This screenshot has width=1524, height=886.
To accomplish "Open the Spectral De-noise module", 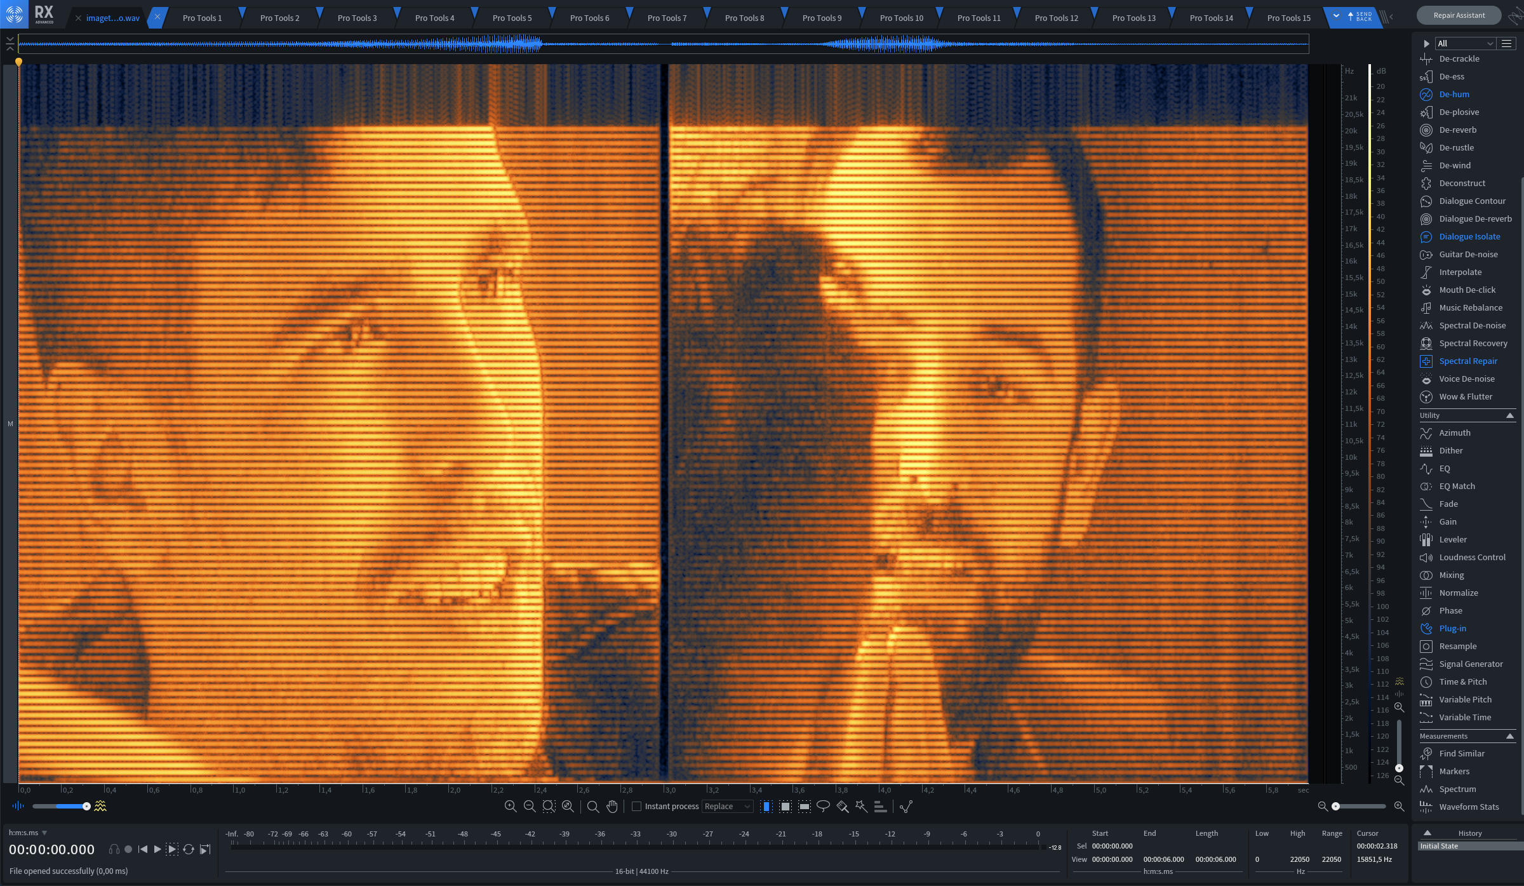I will click(x=1472, y=325).
